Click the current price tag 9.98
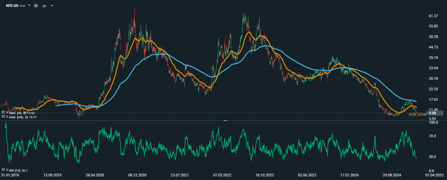 (434, 113)
